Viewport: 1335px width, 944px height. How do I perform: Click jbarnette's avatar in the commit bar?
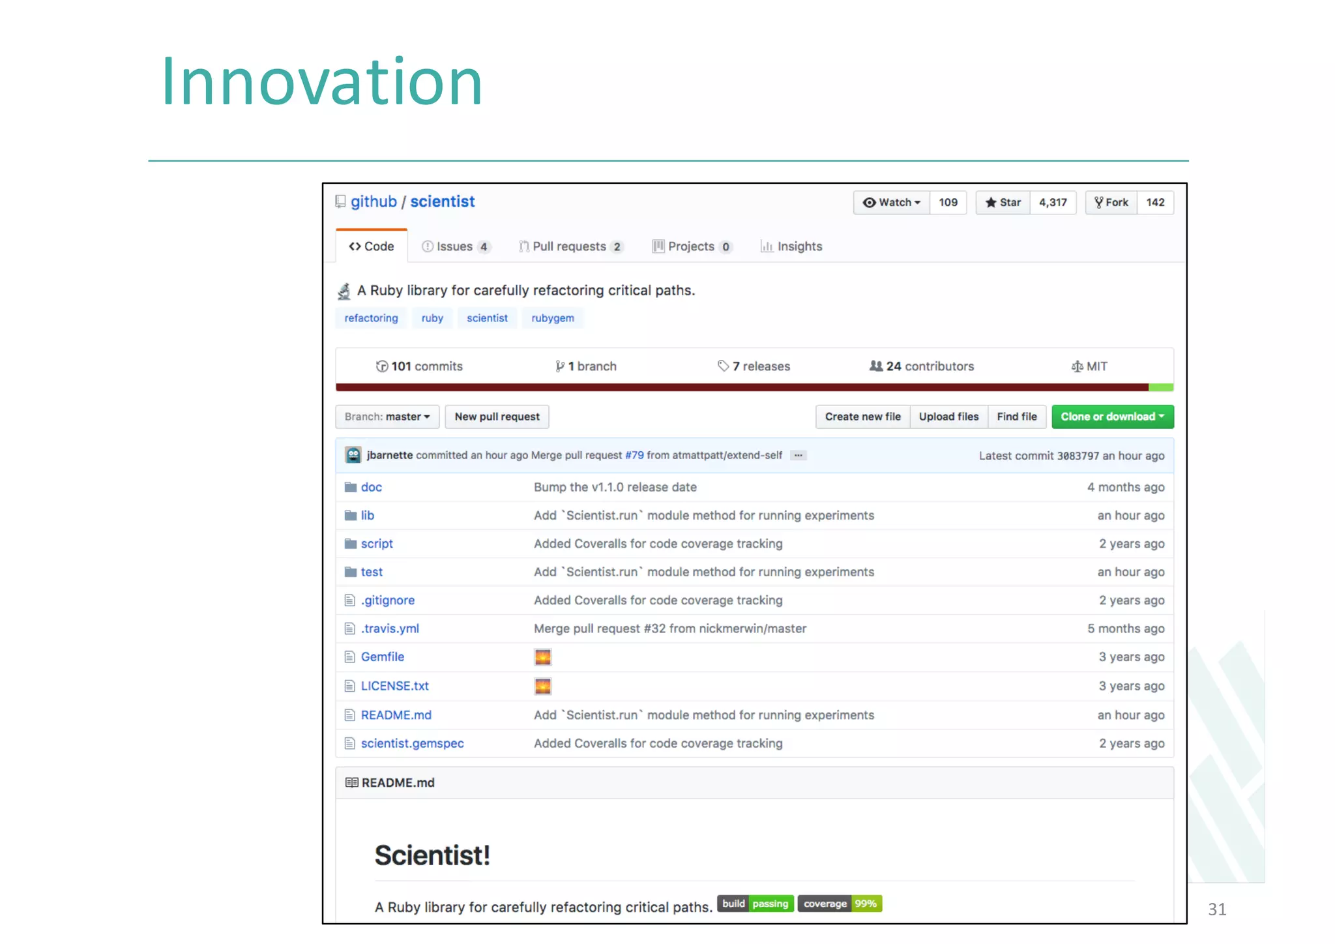353,455
